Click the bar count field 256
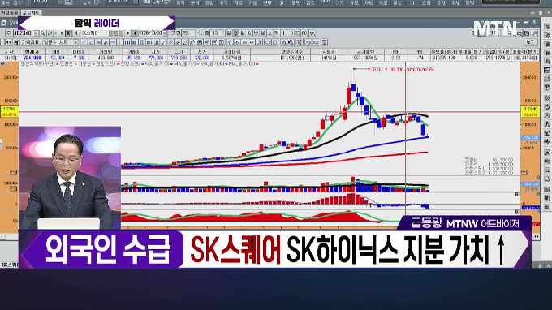 188,33
